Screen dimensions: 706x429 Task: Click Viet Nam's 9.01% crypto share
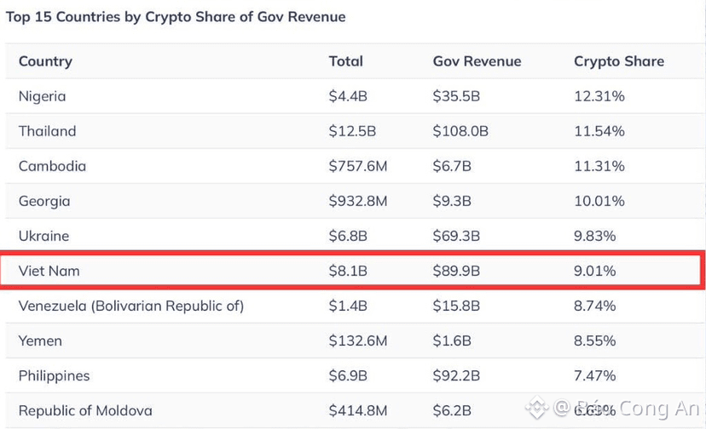tap(595, 272)
